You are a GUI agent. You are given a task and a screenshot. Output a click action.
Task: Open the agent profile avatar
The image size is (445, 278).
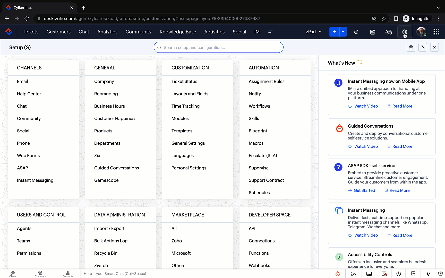point(421,32)
